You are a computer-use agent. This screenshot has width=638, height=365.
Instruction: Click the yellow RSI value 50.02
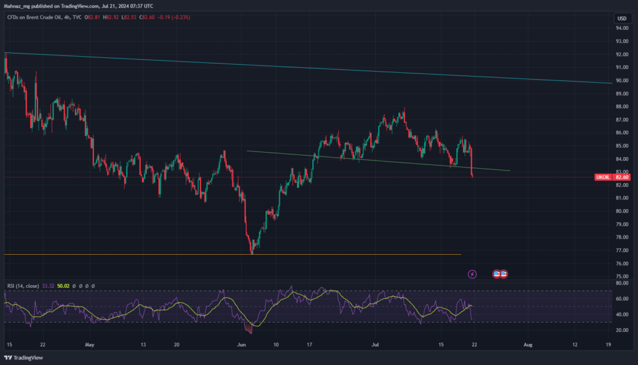point(63,286)
